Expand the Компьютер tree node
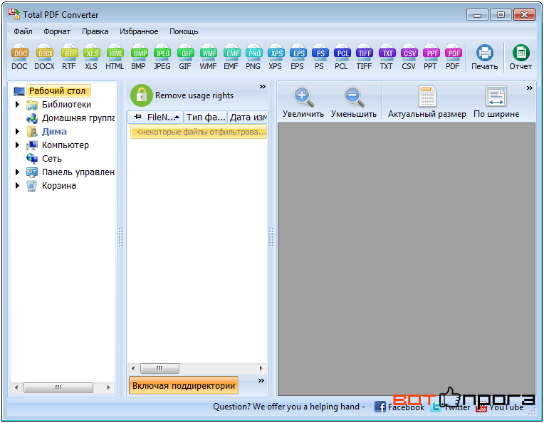This screenshot has width=544, height=423. [x=17, y=145]
